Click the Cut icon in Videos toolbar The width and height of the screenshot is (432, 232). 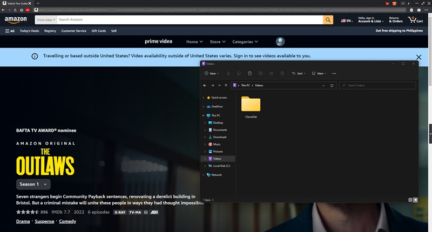pyautogui.click(x=228, y=73)
